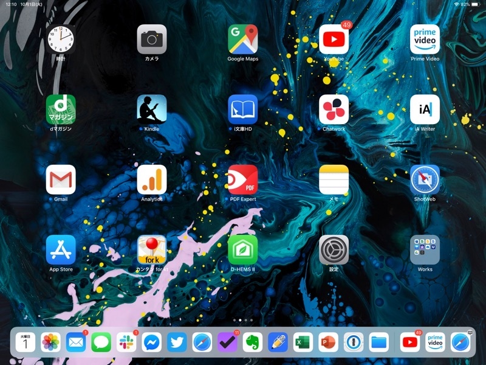Open Calendar in the dock
The image size is (486, 365).
point(26,342)
